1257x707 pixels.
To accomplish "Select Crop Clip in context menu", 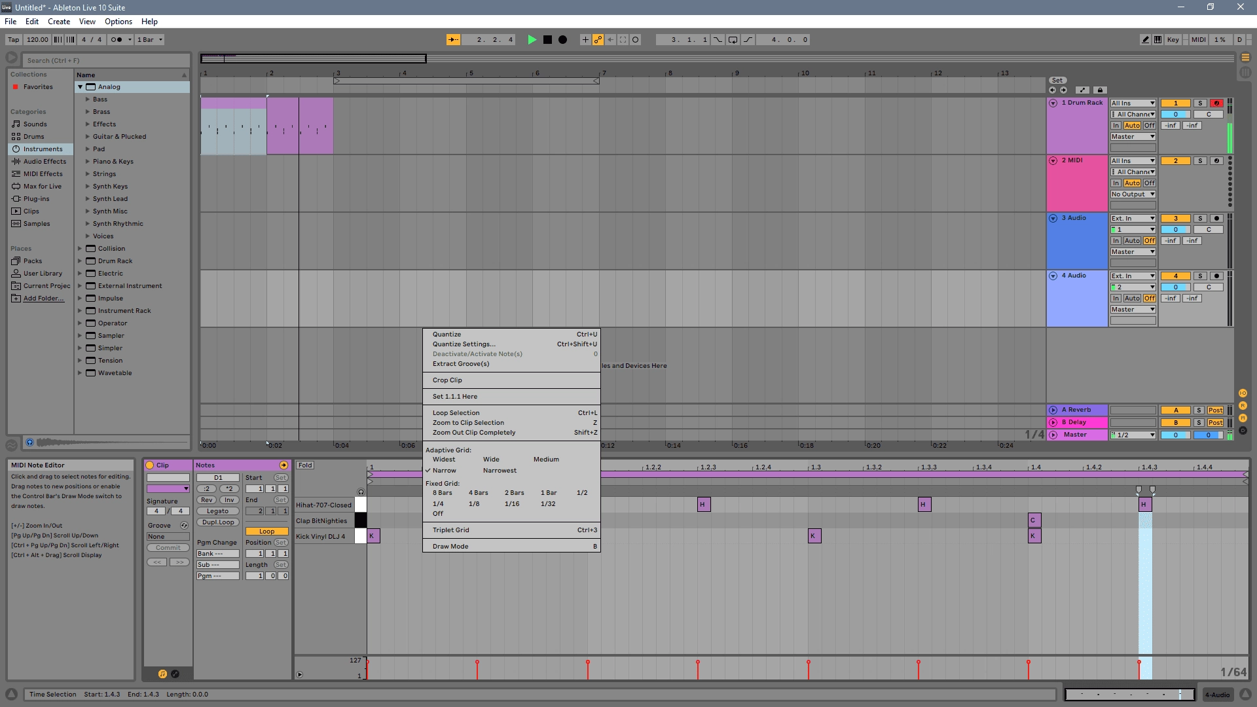I will click(x=511, y=380).
